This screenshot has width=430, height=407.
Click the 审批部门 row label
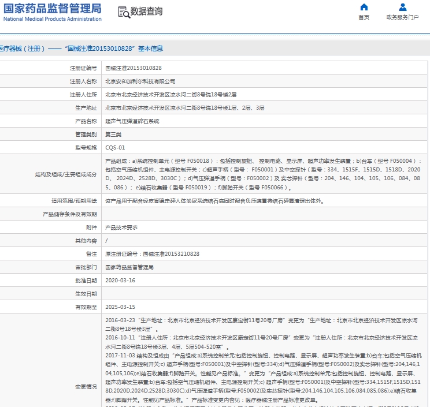pos(86,267)
